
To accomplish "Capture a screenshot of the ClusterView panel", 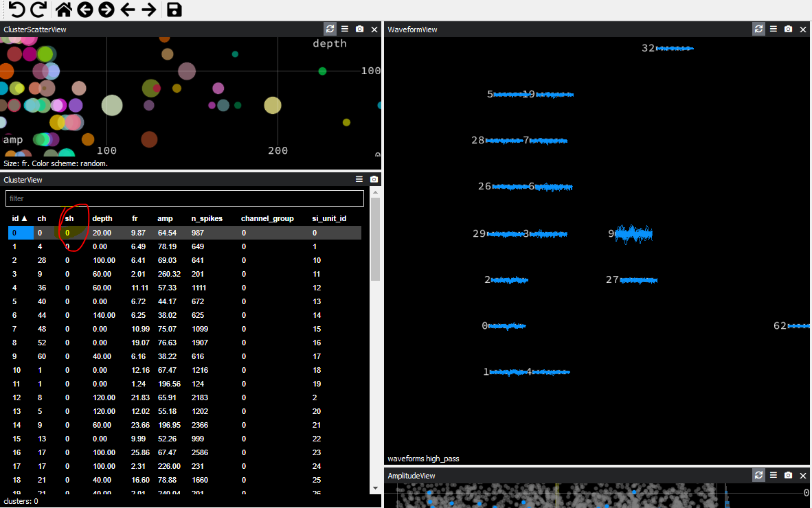I will point(373,179).
